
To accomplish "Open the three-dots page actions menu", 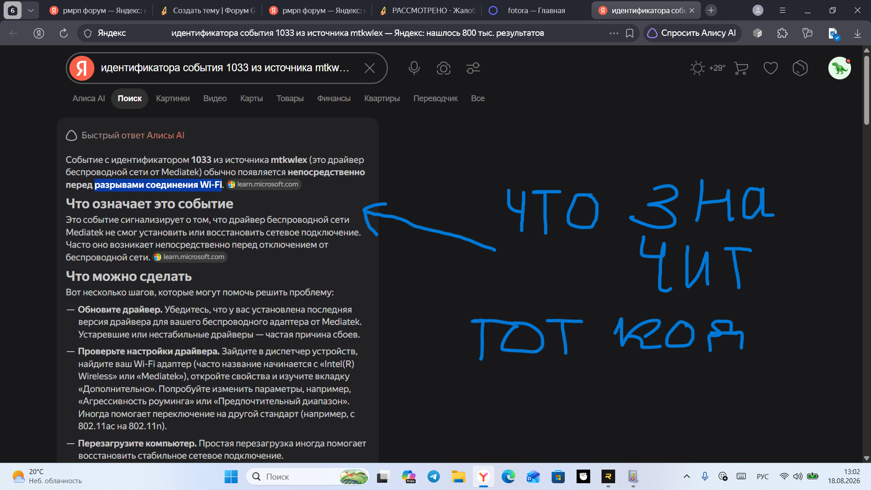I will coord(614,33).
